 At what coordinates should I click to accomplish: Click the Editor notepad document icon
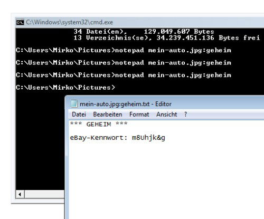74,103
